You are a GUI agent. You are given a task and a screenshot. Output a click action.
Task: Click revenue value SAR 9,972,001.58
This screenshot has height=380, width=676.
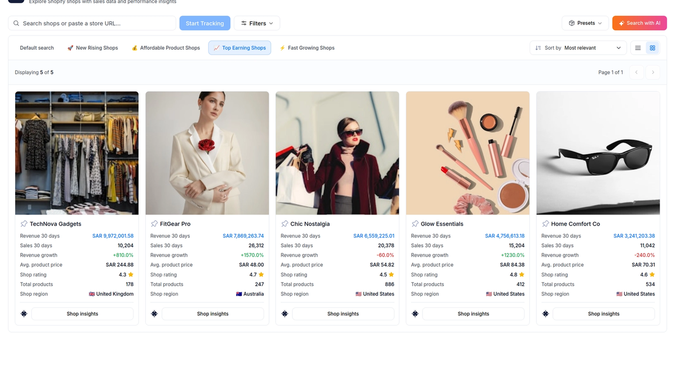113,236
